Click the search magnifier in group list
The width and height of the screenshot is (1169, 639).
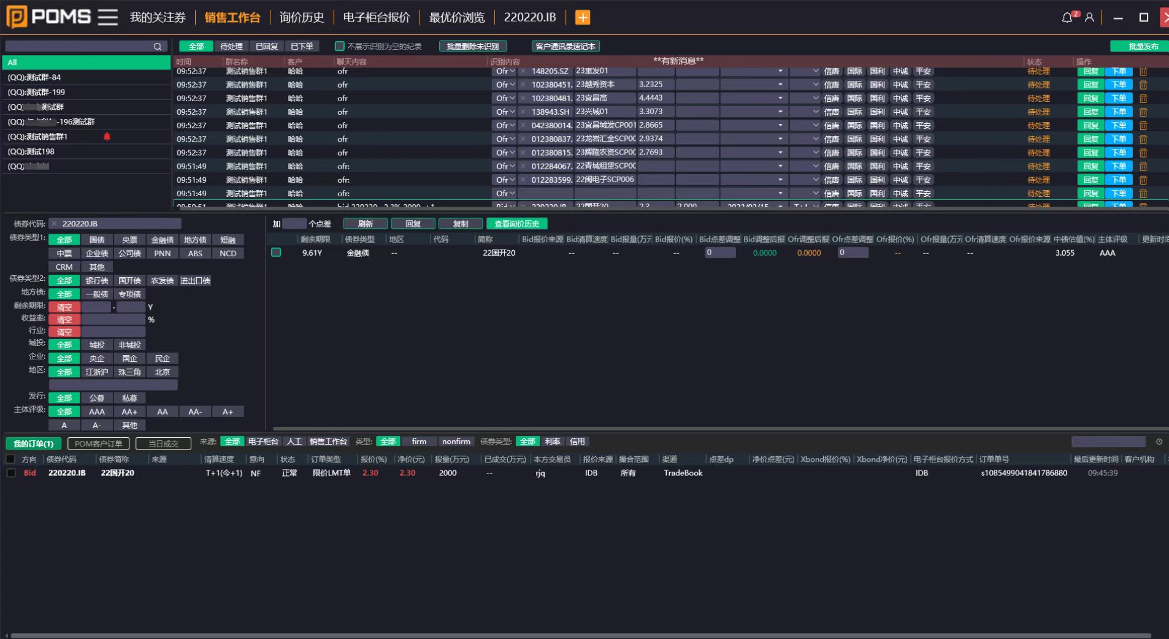(x=158, y=47)
